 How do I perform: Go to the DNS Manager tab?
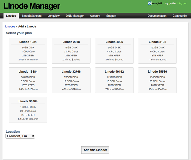(75, 16)
